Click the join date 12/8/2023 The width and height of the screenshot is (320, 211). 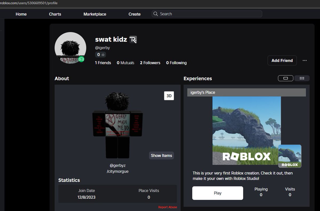[86, 197]
